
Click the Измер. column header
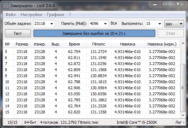40,44
